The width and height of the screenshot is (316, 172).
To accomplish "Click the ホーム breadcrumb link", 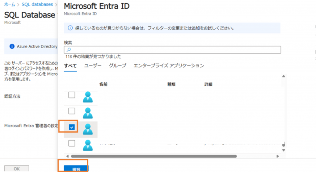I will point(10,4).
